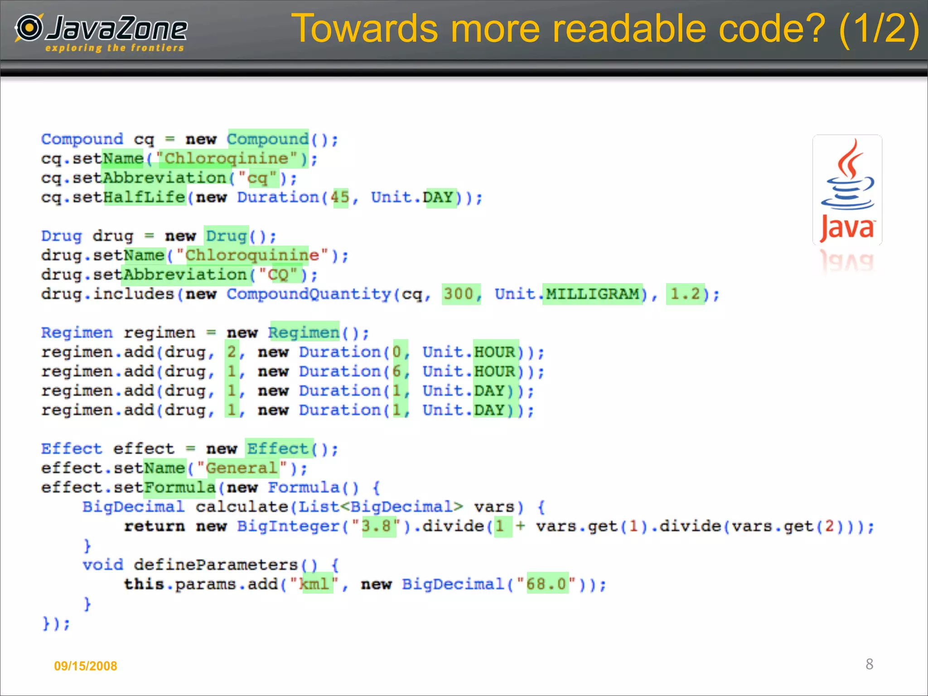This screenshot has width=928, height=696.
Task: Click the Java coffee cup logo
Action: pyautogui.click(x=847, y=190)
